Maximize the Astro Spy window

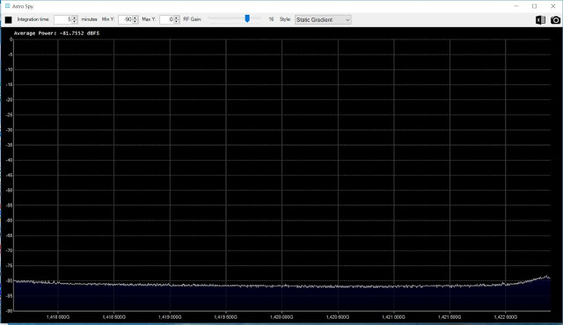click(x=534, y=6)
